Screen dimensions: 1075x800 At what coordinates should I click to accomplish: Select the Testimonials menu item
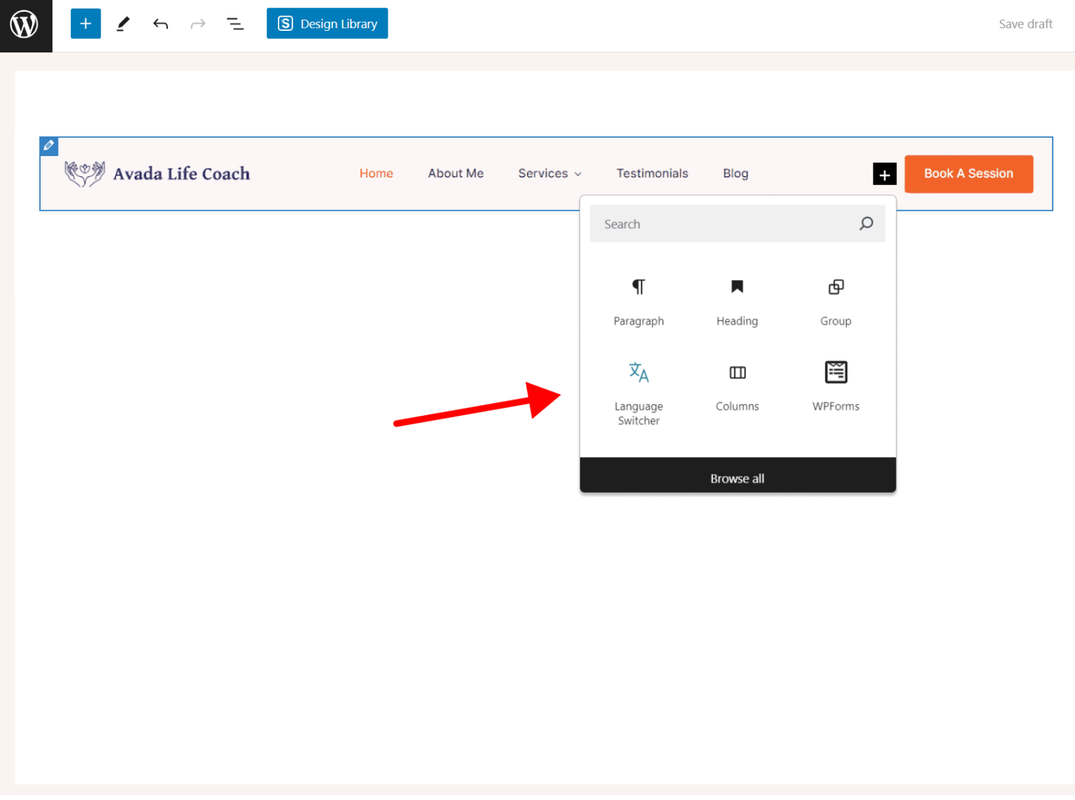652,173
